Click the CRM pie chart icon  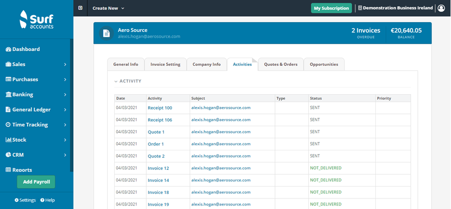[8, 155]
